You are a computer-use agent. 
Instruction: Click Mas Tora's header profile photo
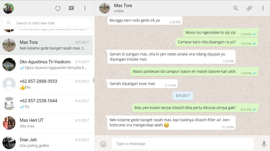105,8
